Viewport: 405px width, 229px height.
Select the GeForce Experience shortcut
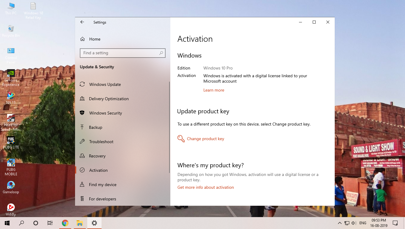(11, 78)
